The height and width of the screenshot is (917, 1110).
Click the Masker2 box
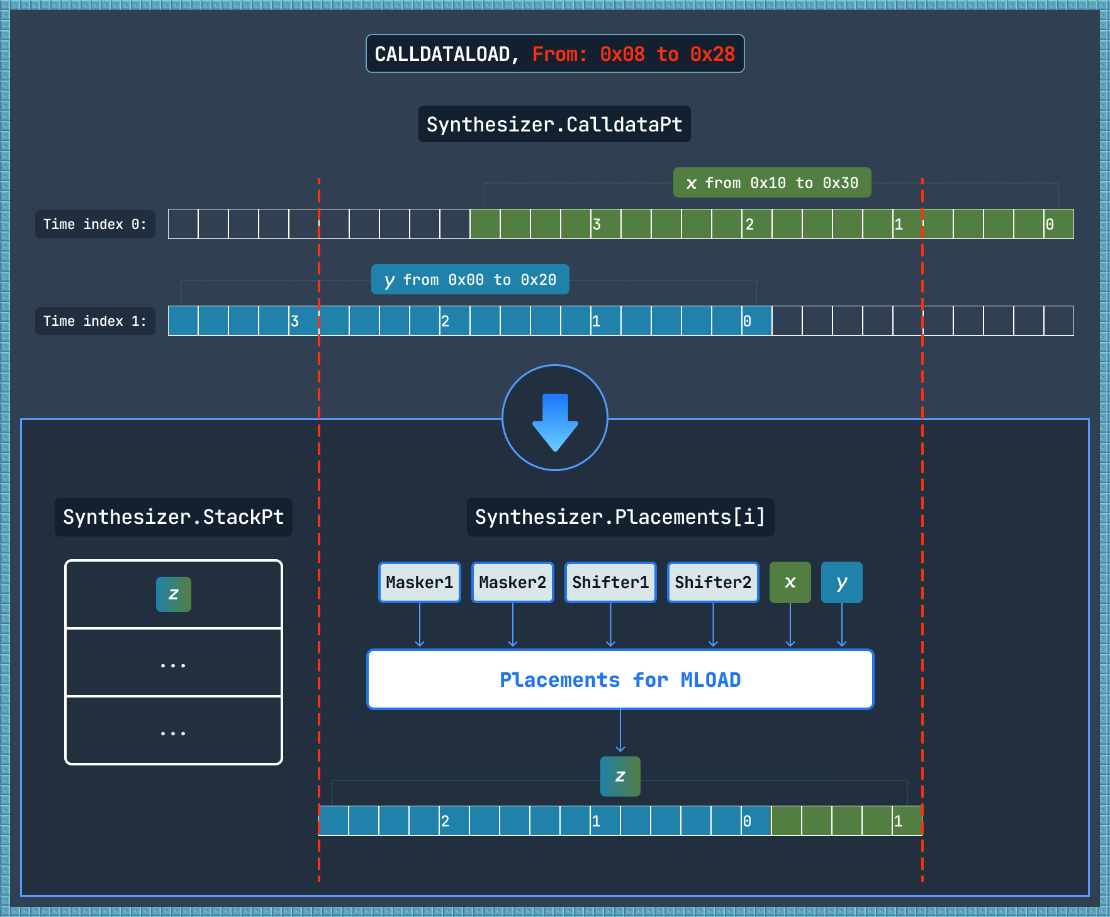click(512, 582)
